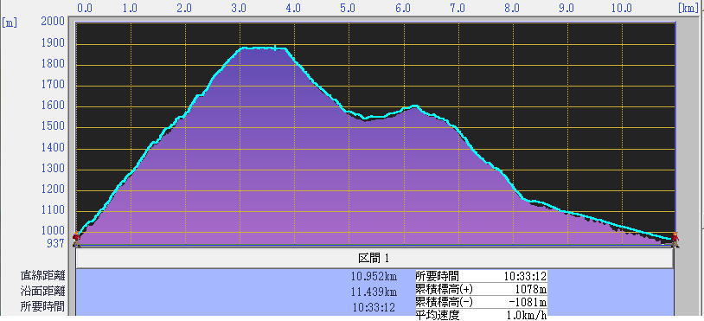The width and height of the screenshot is (704, 321).
Task: Click the red start point marker icon
Action: (x=76, y=237)
